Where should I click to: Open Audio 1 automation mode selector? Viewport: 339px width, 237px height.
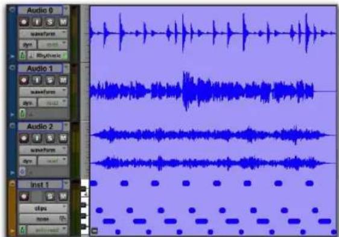pyautogui.click(x=52, y=103)
